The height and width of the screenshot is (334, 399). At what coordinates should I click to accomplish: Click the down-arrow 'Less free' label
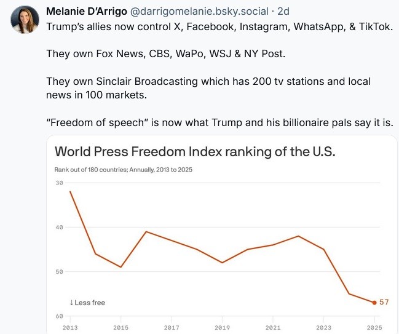tap(87, 303)
